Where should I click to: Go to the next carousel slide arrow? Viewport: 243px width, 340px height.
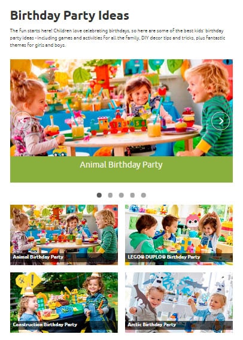[220, 121]
